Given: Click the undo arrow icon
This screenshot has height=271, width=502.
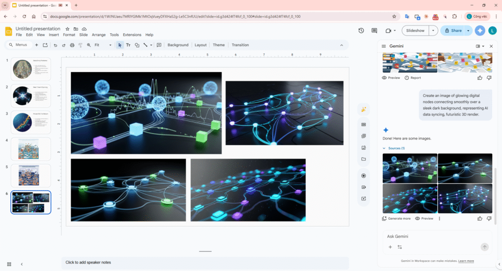Looking at the screenshot, I should (x=55, y=45).
